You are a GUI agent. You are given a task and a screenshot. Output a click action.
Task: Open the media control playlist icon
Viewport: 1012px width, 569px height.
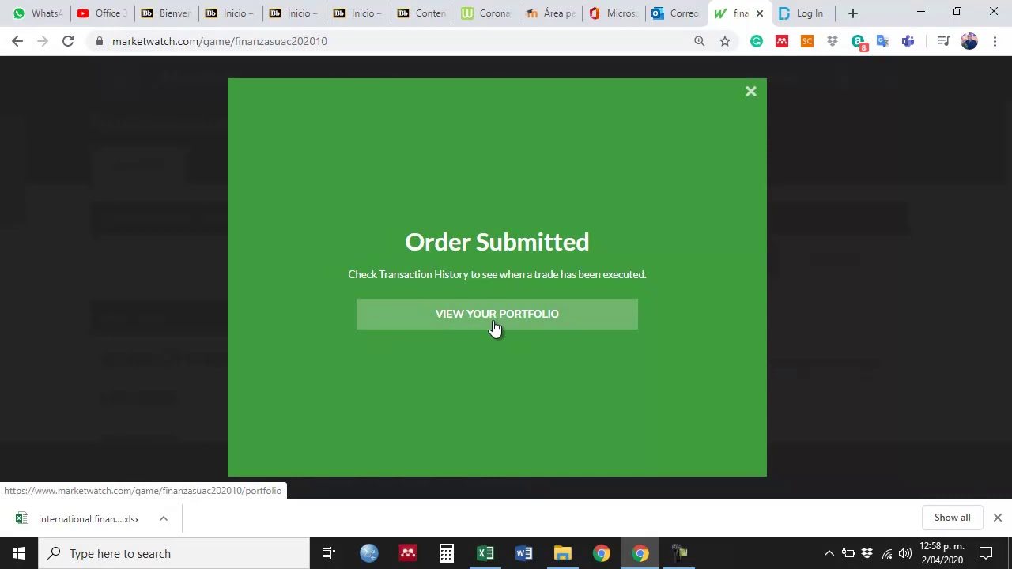click(943, 41)
